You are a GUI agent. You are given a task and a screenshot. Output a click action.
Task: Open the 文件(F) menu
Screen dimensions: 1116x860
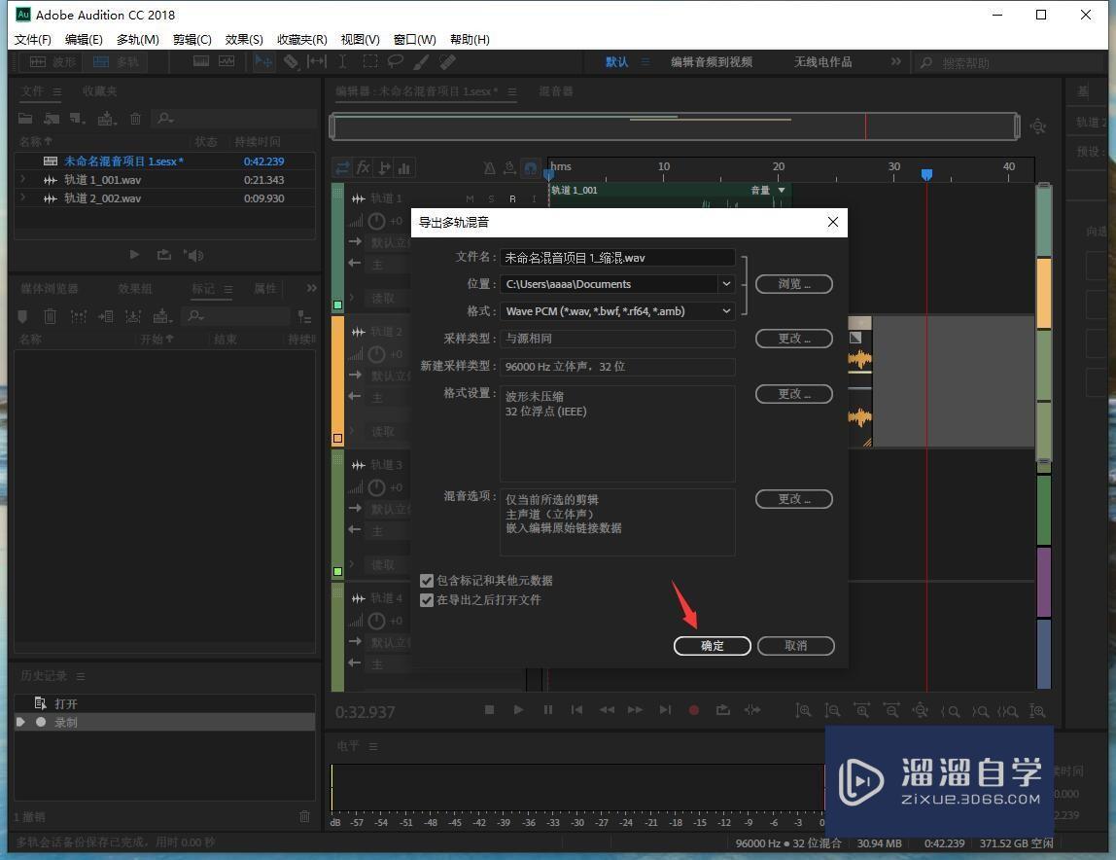point(33,39)
